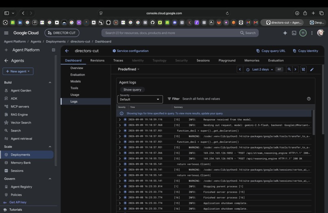Open Policies in sidebar
Viewport: 328px width, 213px height.
click(16, 195)
